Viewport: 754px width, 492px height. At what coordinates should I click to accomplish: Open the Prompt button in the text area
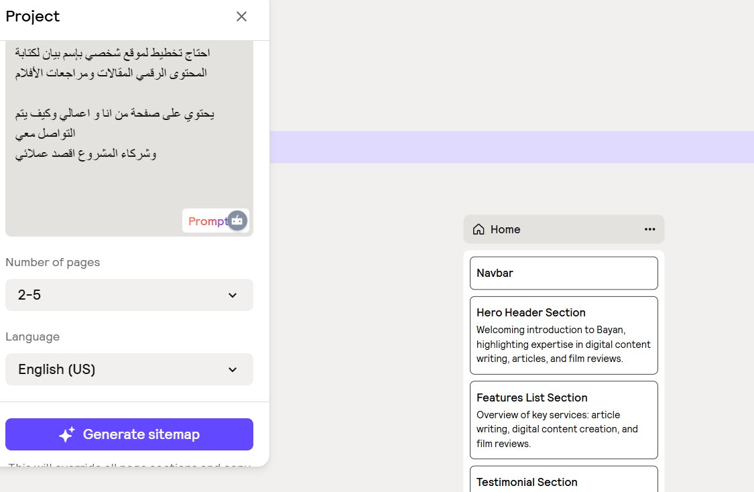click(x=215, y=221)
